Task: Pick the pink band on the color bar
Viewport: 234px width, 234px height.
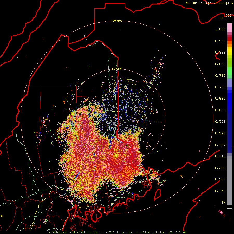Action: [230, 28]
